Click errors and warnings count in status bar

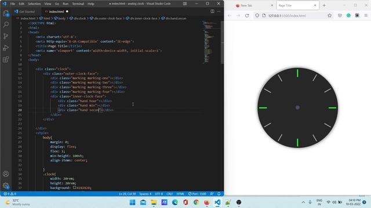coord(10,194)
